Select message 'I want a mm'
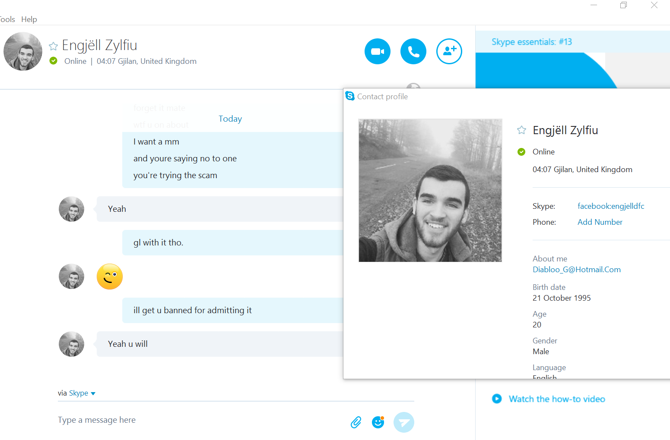 click(156, 141)
